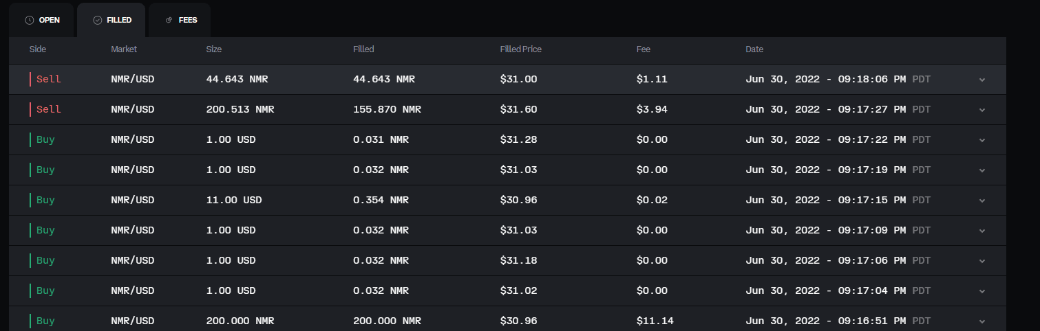
Task: Click the Fee column header
Action: pyautogui.click(x=644, y=49)
